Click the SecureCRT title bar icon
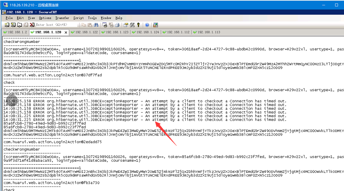This screenshot has height=191, width=344. (x=4, y=12)
